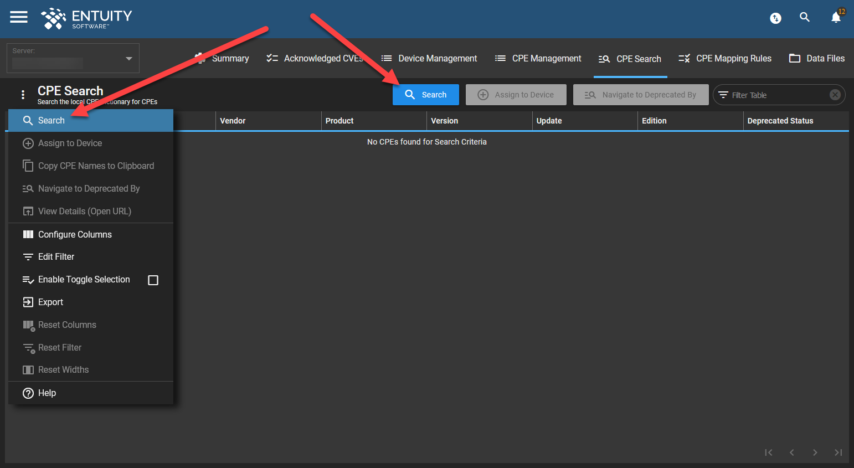Choose Search in the context menu
Viewport: 854px width, 468px height.
pyautogui.click(x=91, y=120)
